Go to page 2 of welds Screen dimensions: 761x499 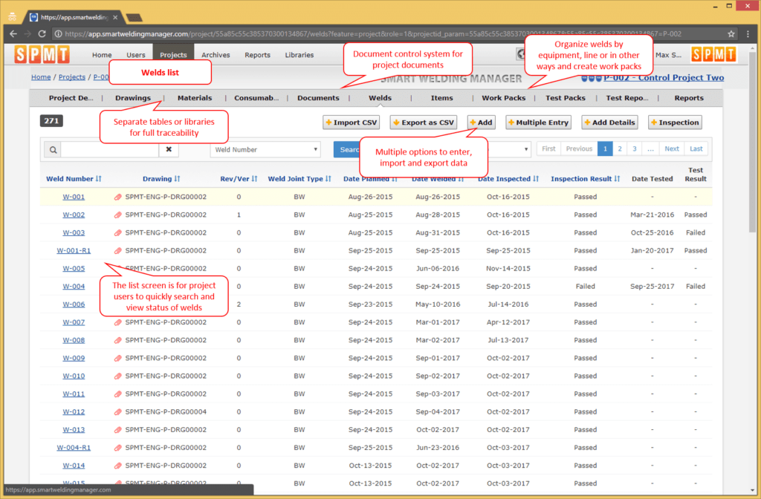(619, 149)
